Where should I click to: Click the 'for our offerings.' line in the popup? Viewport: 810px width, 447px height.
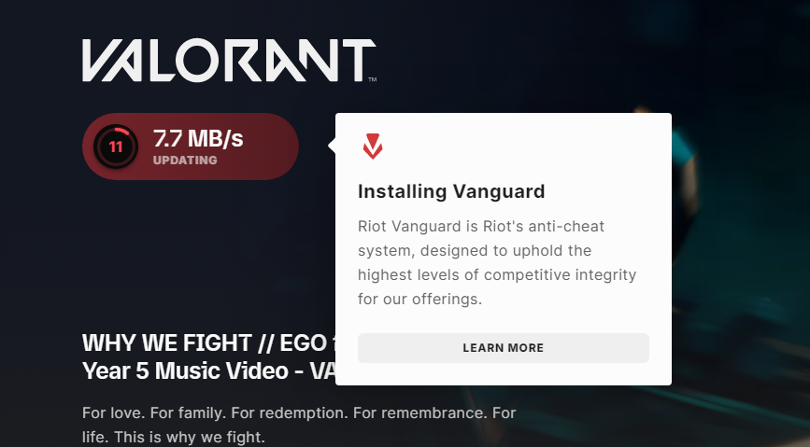click(x=419, y=299)
